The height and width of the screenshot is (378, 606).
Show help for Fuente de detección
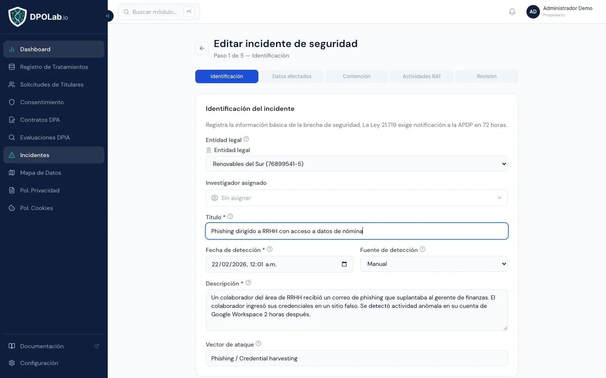pyautogui.click(x=423, y=249)
